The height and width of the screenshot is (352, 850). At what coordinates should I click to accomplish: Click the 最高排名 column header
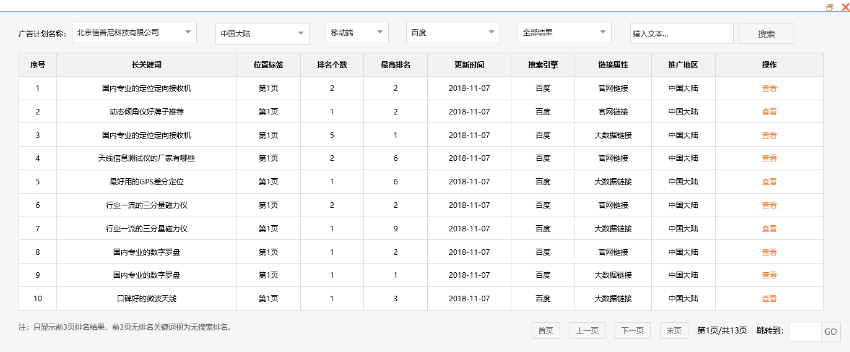(396, 65)
